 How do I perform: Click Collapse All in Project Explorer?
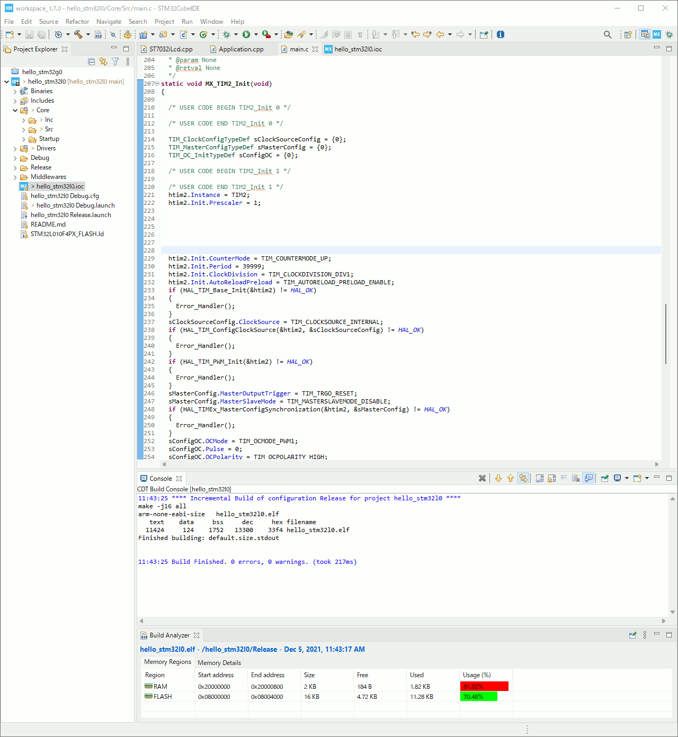tap(91, 62)
